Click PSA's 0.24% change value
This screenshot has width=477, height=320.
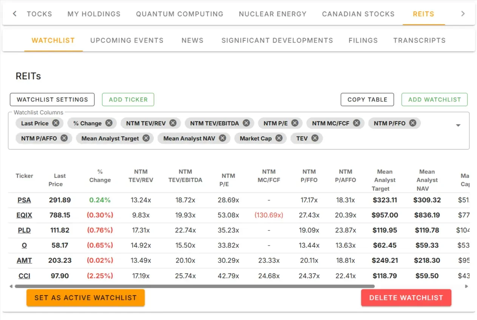[x=100, y=200]
